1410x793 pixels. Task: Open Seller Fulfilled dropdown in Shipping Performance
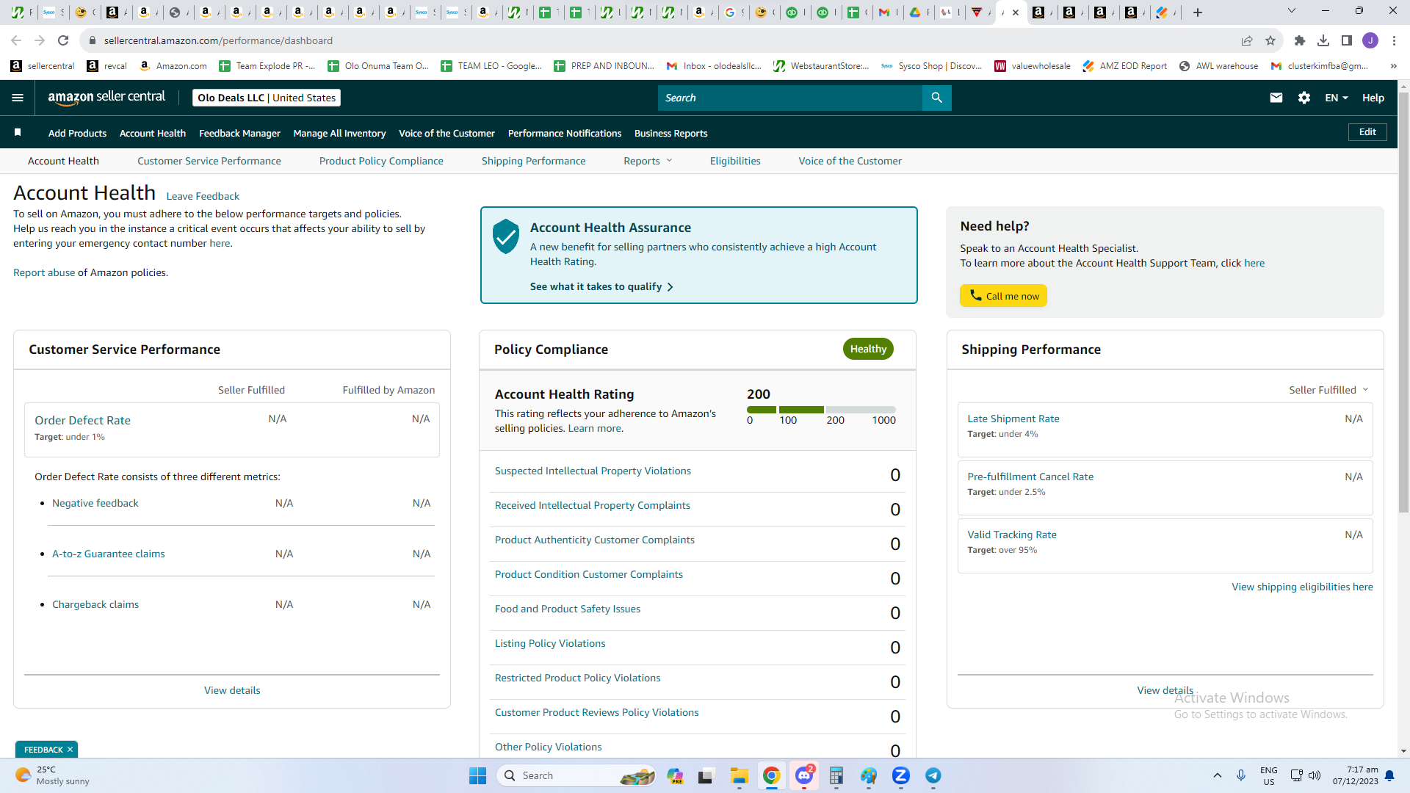pyautogui.click(x=1328, y=390)
